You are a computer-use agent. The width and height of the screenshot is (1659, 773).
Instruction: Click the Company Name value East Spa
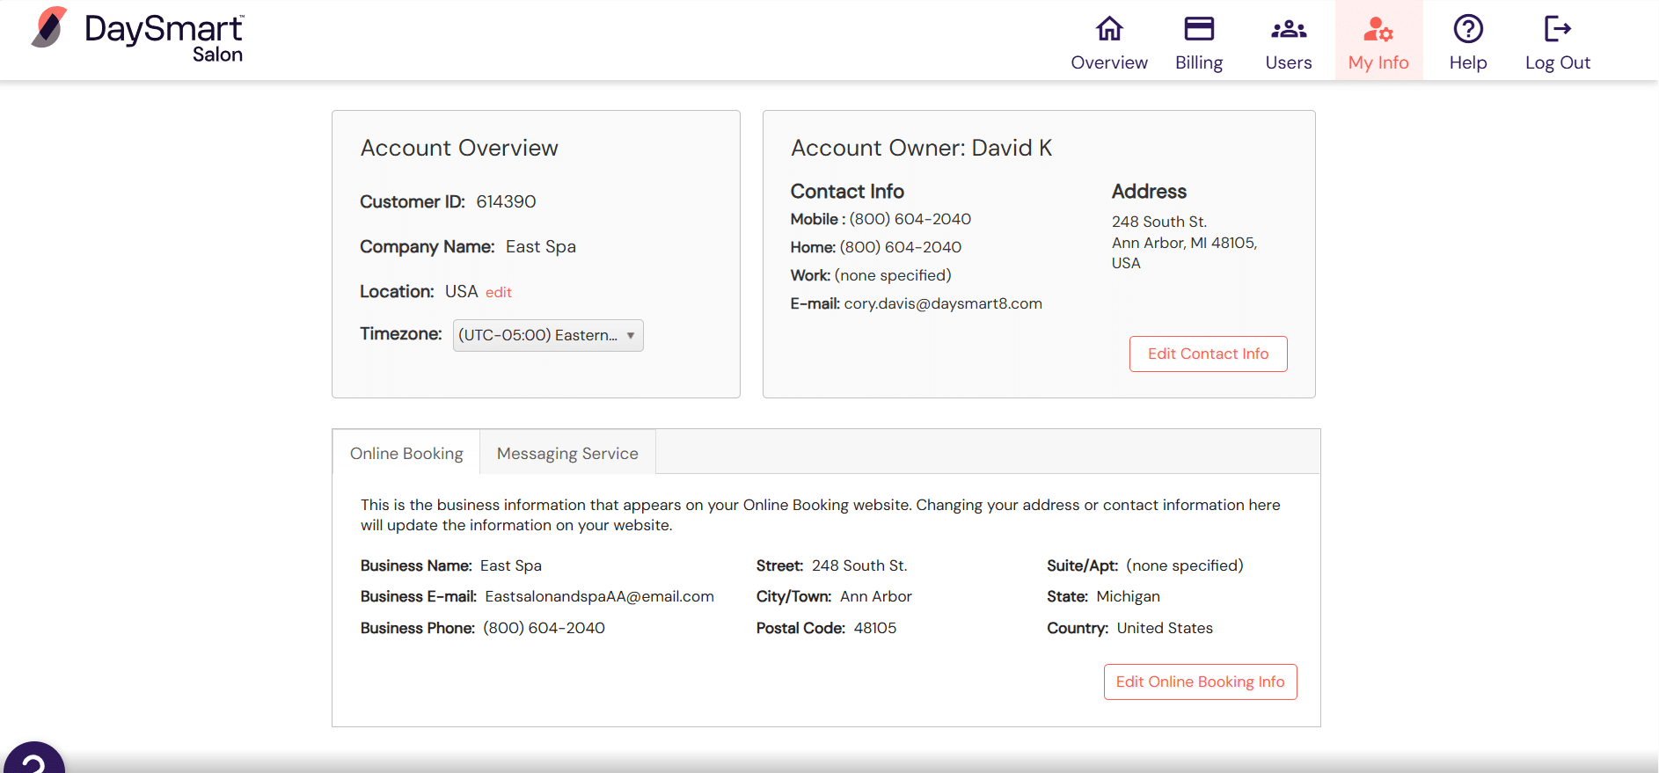click(x=541, y=246)
